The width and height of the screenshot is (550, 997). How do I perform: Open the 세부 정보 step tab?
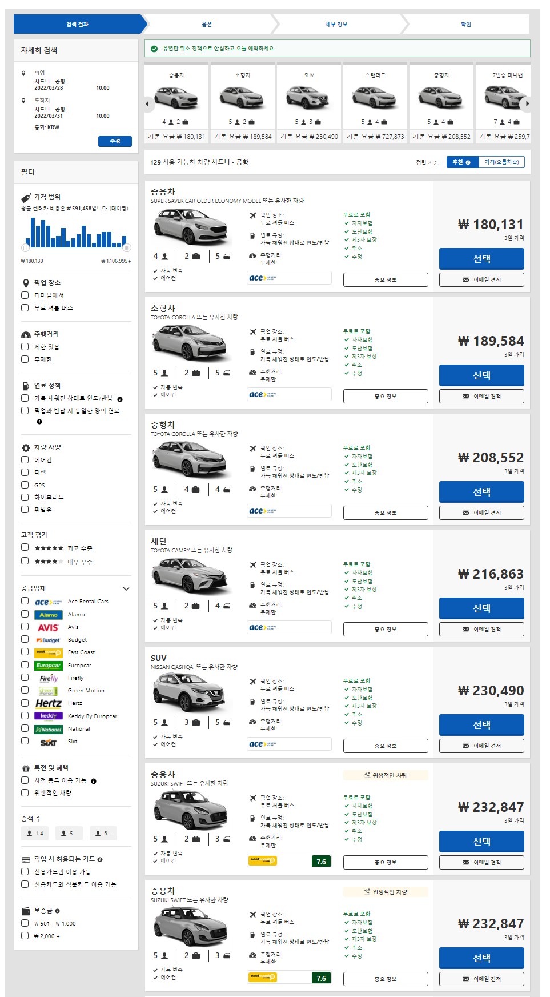point(336,24)
